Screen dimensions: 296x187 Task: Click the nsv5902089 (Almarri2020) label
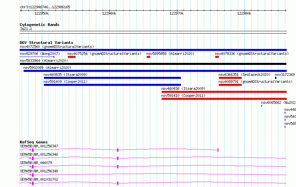pos(47,68)
